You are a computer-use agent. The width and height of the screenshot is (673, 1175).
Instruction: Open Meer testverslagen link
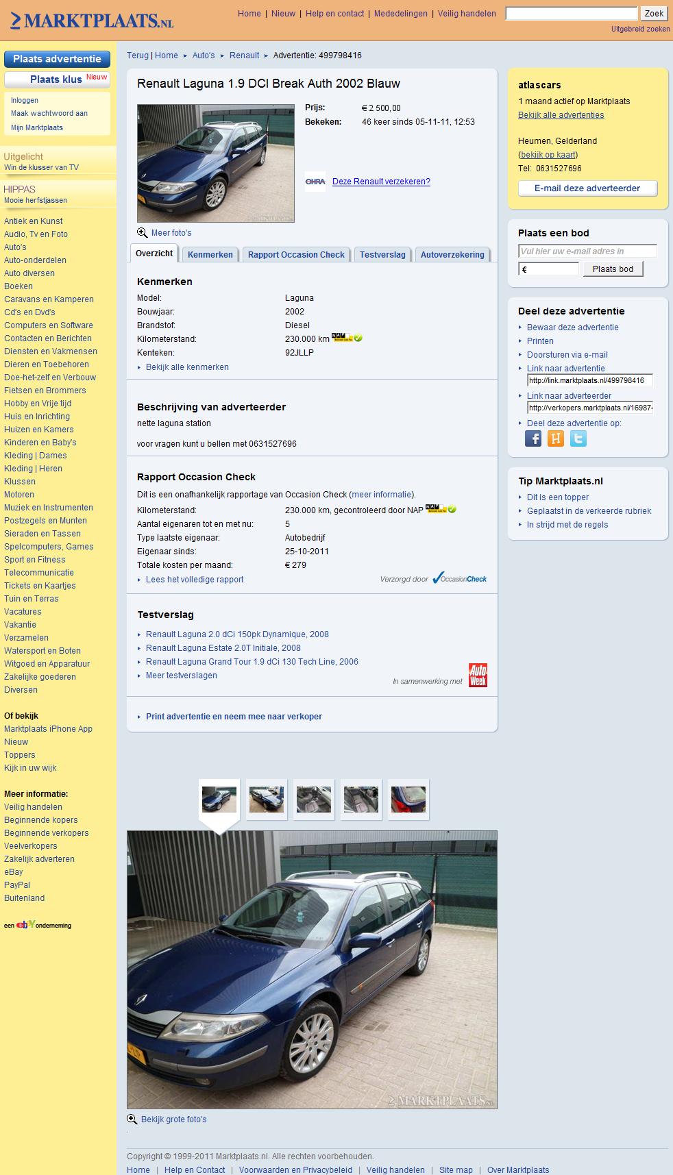click(x=182, y=676)
